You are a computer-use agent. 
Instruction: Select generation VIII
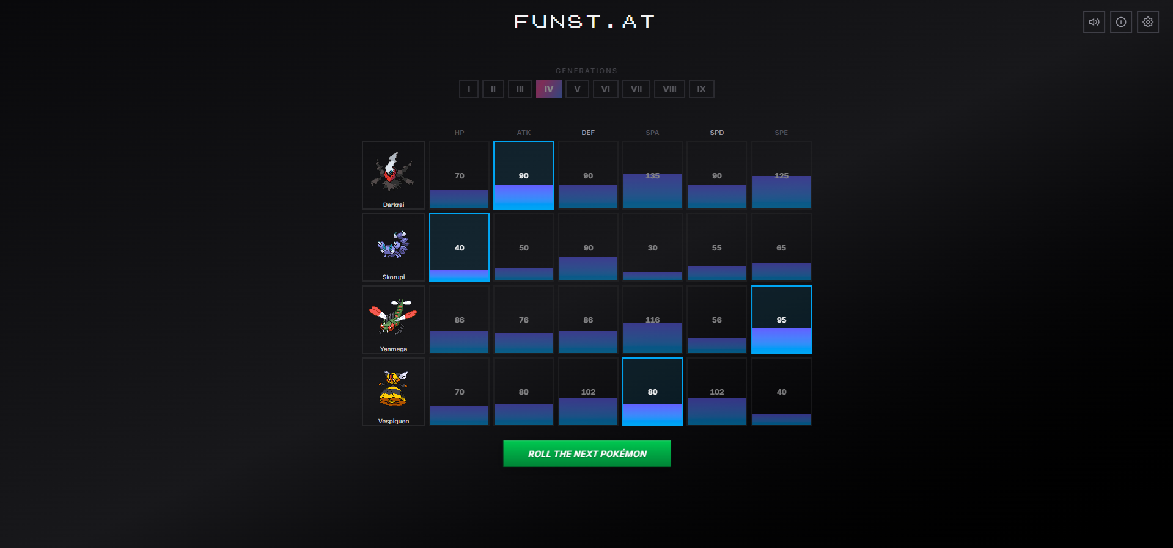669,89
